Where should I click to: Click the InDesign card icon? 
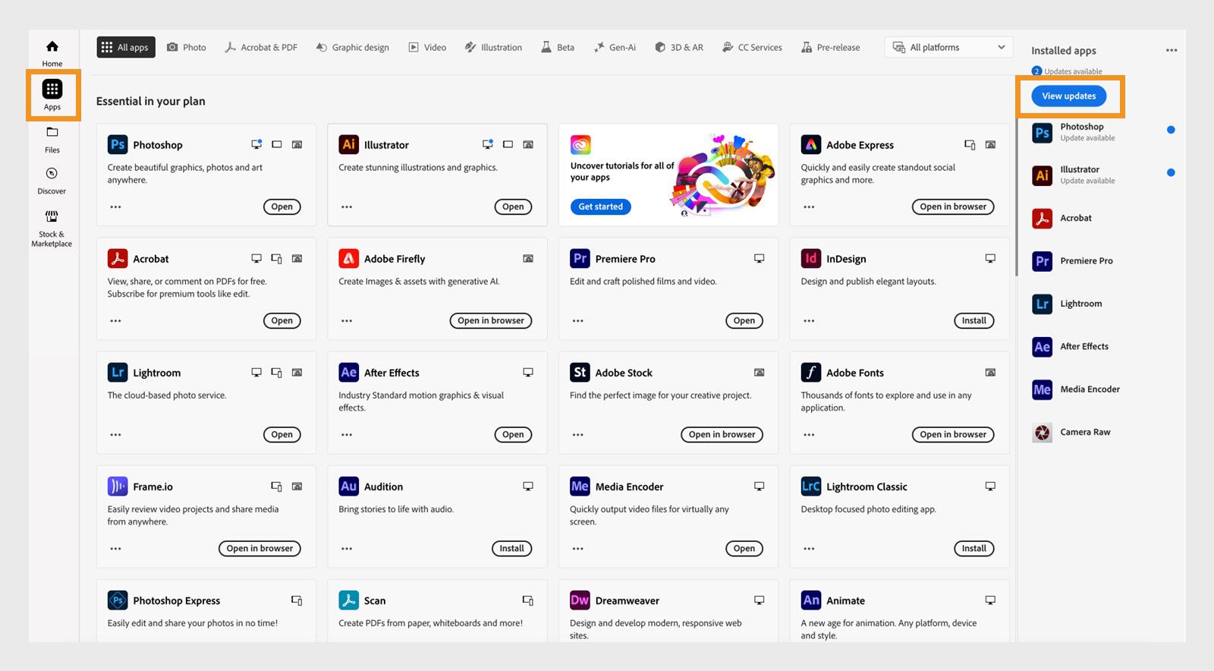tap(811, 258)
